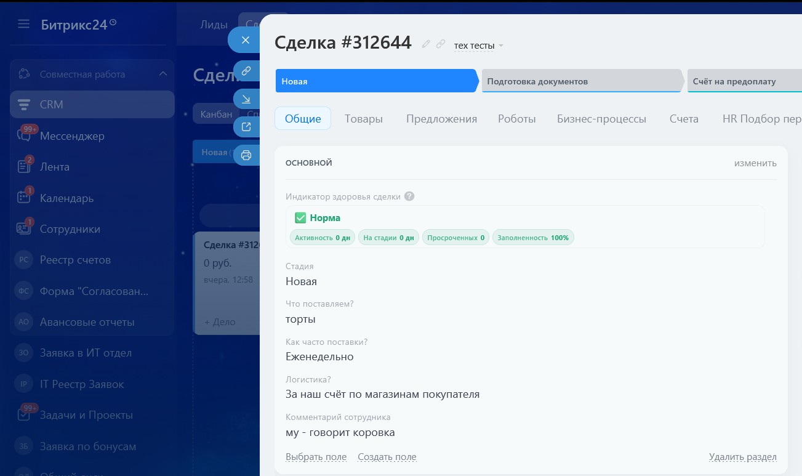Click the chain link icon beside the deal title
The image size is (802, 476).
(441, 44)
